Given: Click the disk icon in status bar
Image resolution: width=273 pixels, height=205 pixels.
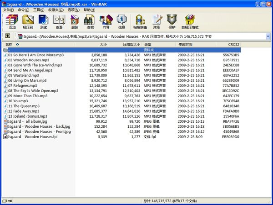Looking at the screenshot, I should click(5, 201).
